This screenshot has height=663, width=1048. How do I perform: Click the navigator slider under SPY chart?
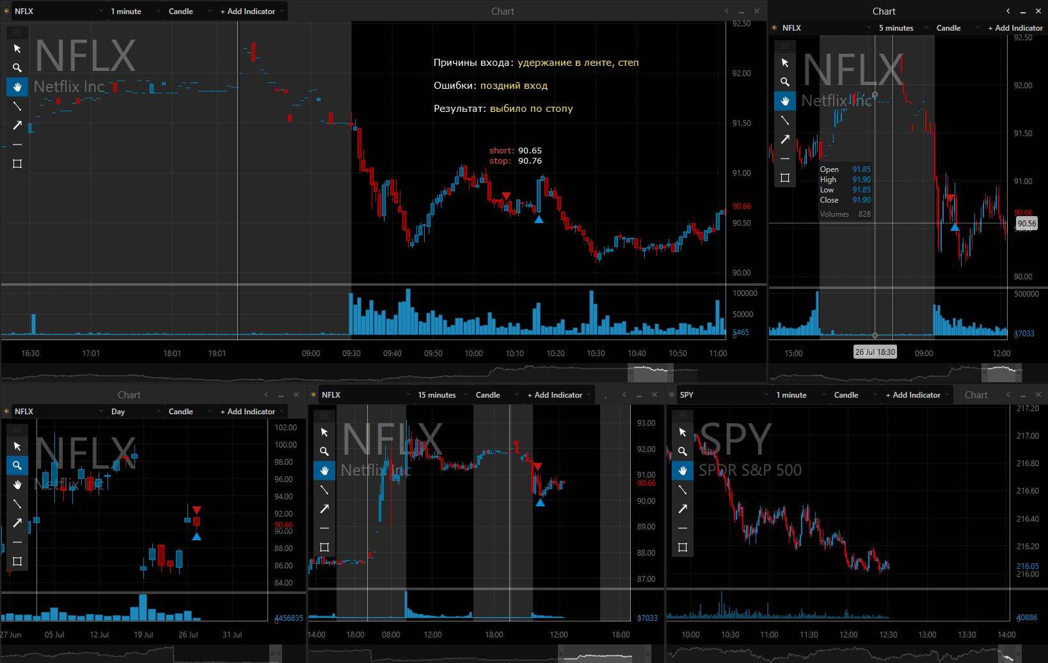point(1010,654)
